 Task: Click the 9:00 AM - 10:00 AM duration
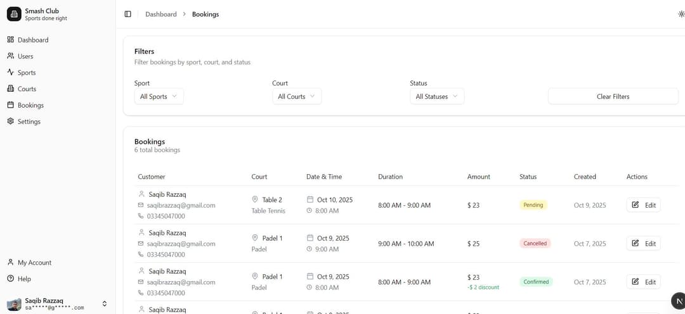[407, 244]
